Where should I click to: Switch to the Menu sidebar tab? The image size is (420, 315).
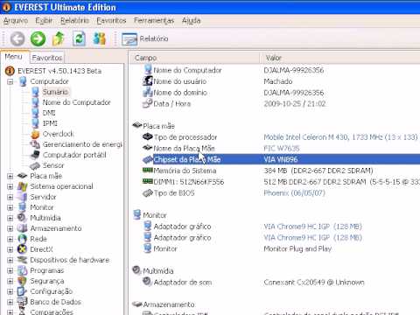[x=14, y=57]
